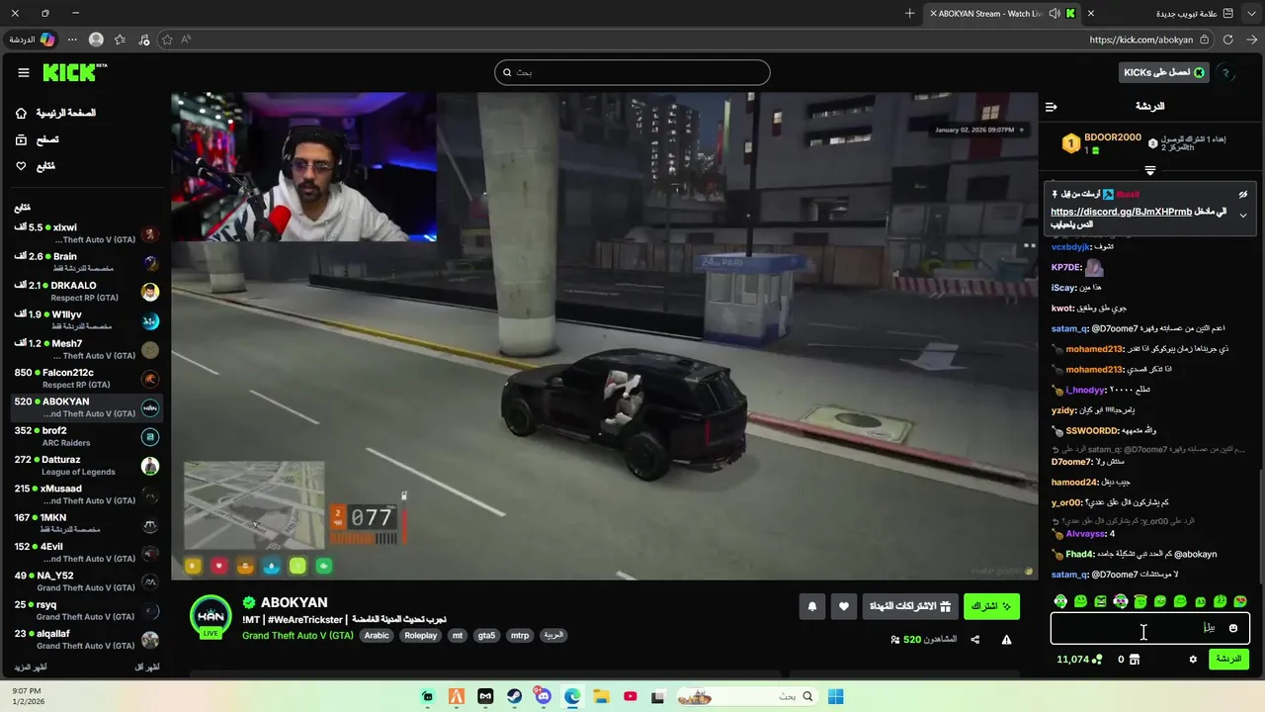Open Edge Copilot chat button
The height and width of the screenshot is (712, 1265).
[x=33, y=40]
